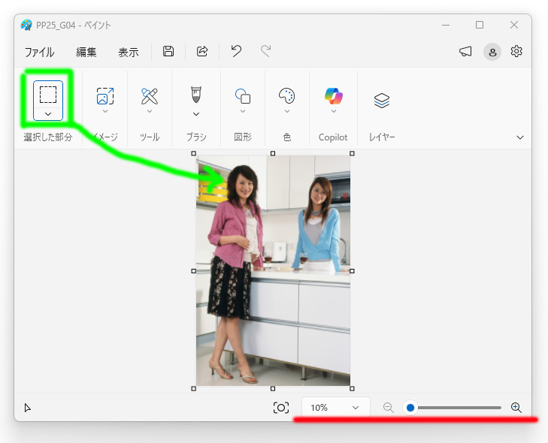
Task: Expand the selection tool dropdown arrow
Action: coord(48,114)
